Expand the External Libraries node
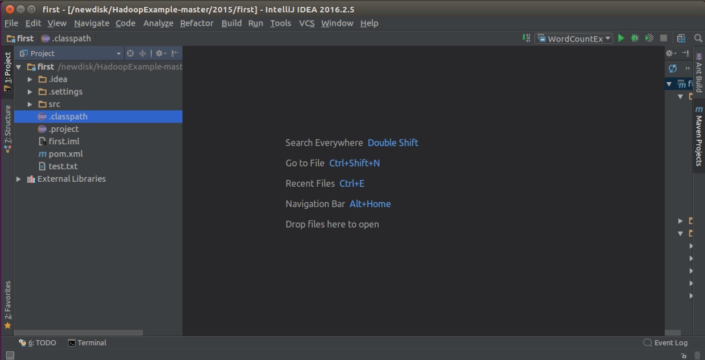Screen dimensions: 705x360 (19, 179)
